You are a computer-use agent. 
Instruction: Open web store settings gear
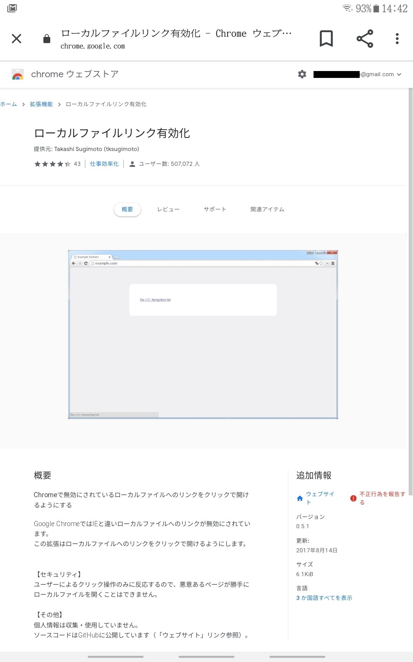pos(302,74)
